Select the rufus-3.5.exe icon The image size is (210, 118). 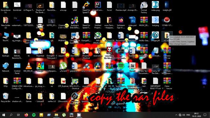pos(86,67)
